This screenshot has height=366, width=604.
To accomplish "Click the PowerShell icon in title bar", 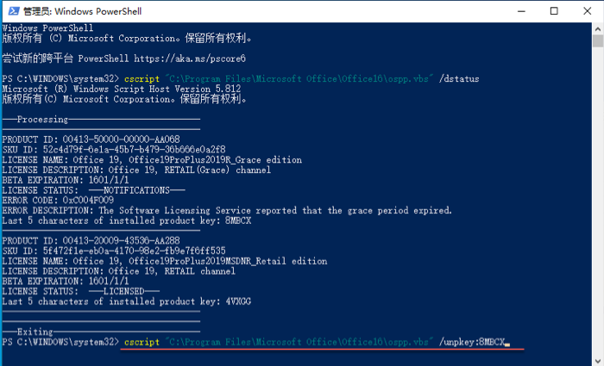I will [9, 9].
